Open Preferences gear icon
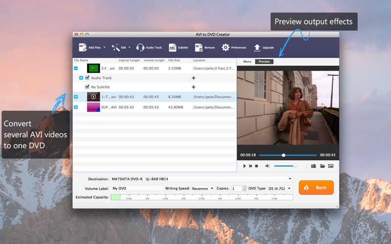Screen dimensions: 391x244 click(x=225, y=47)
